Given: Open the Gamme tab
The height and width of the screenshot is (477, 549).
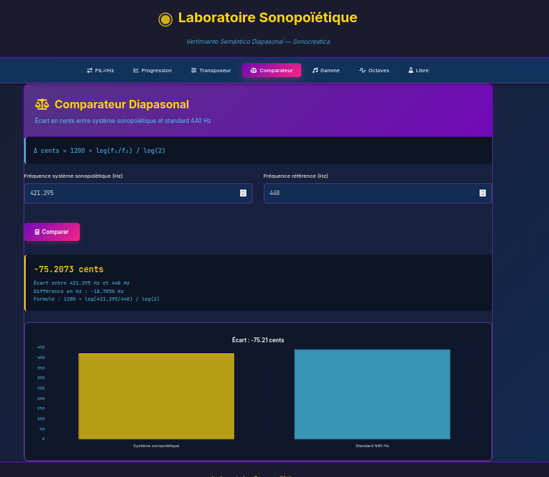Looking at the screenshot, I should pyautogui.click(x=326, y=70).
